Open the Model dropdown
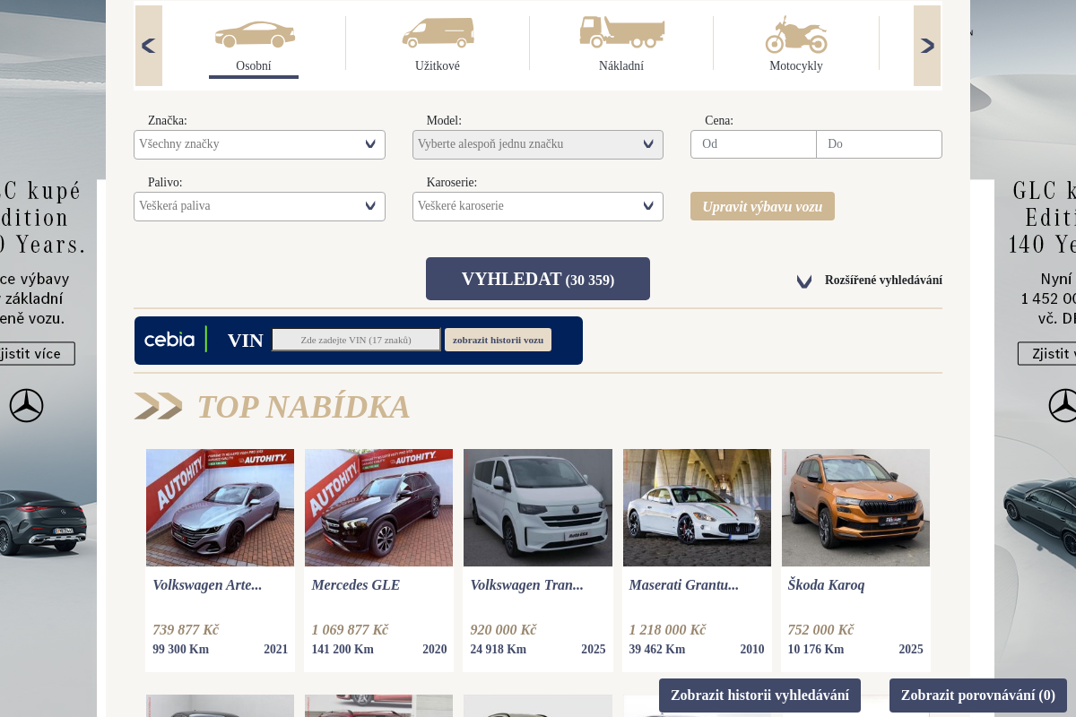 (538, 144)
